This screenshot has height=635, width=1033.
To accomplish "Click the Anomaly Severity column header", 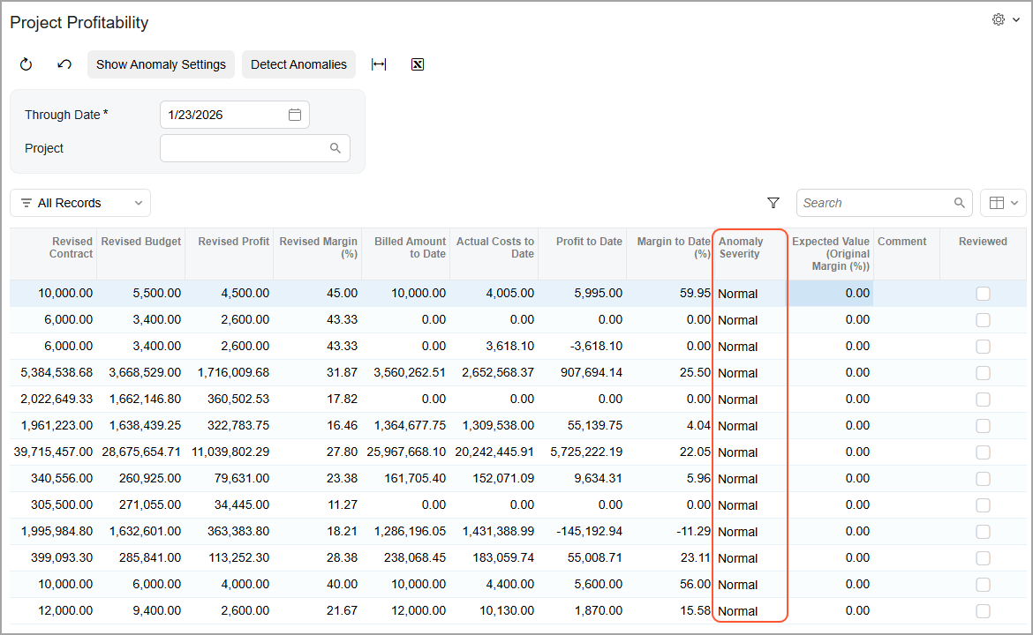I will [750, 254].
